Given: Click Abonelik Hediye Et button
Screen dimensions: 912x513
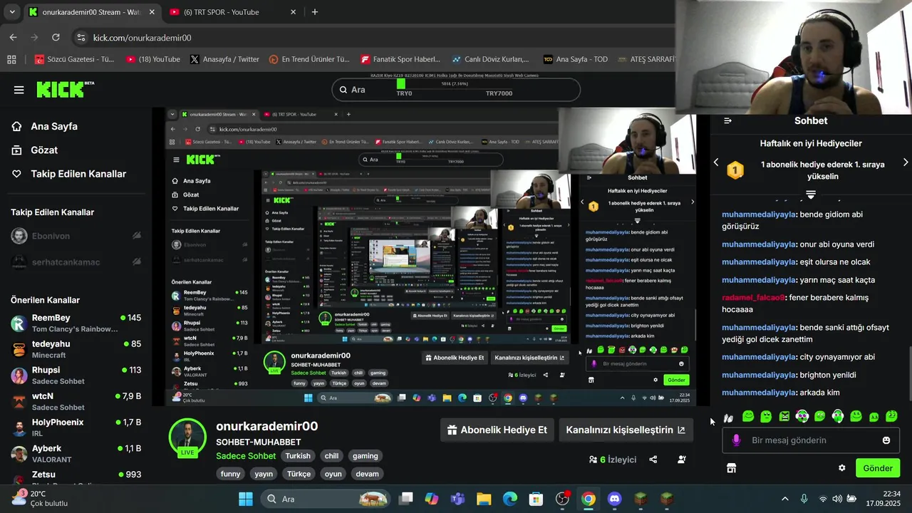Looking at the screenshot, I should point(497,430).
